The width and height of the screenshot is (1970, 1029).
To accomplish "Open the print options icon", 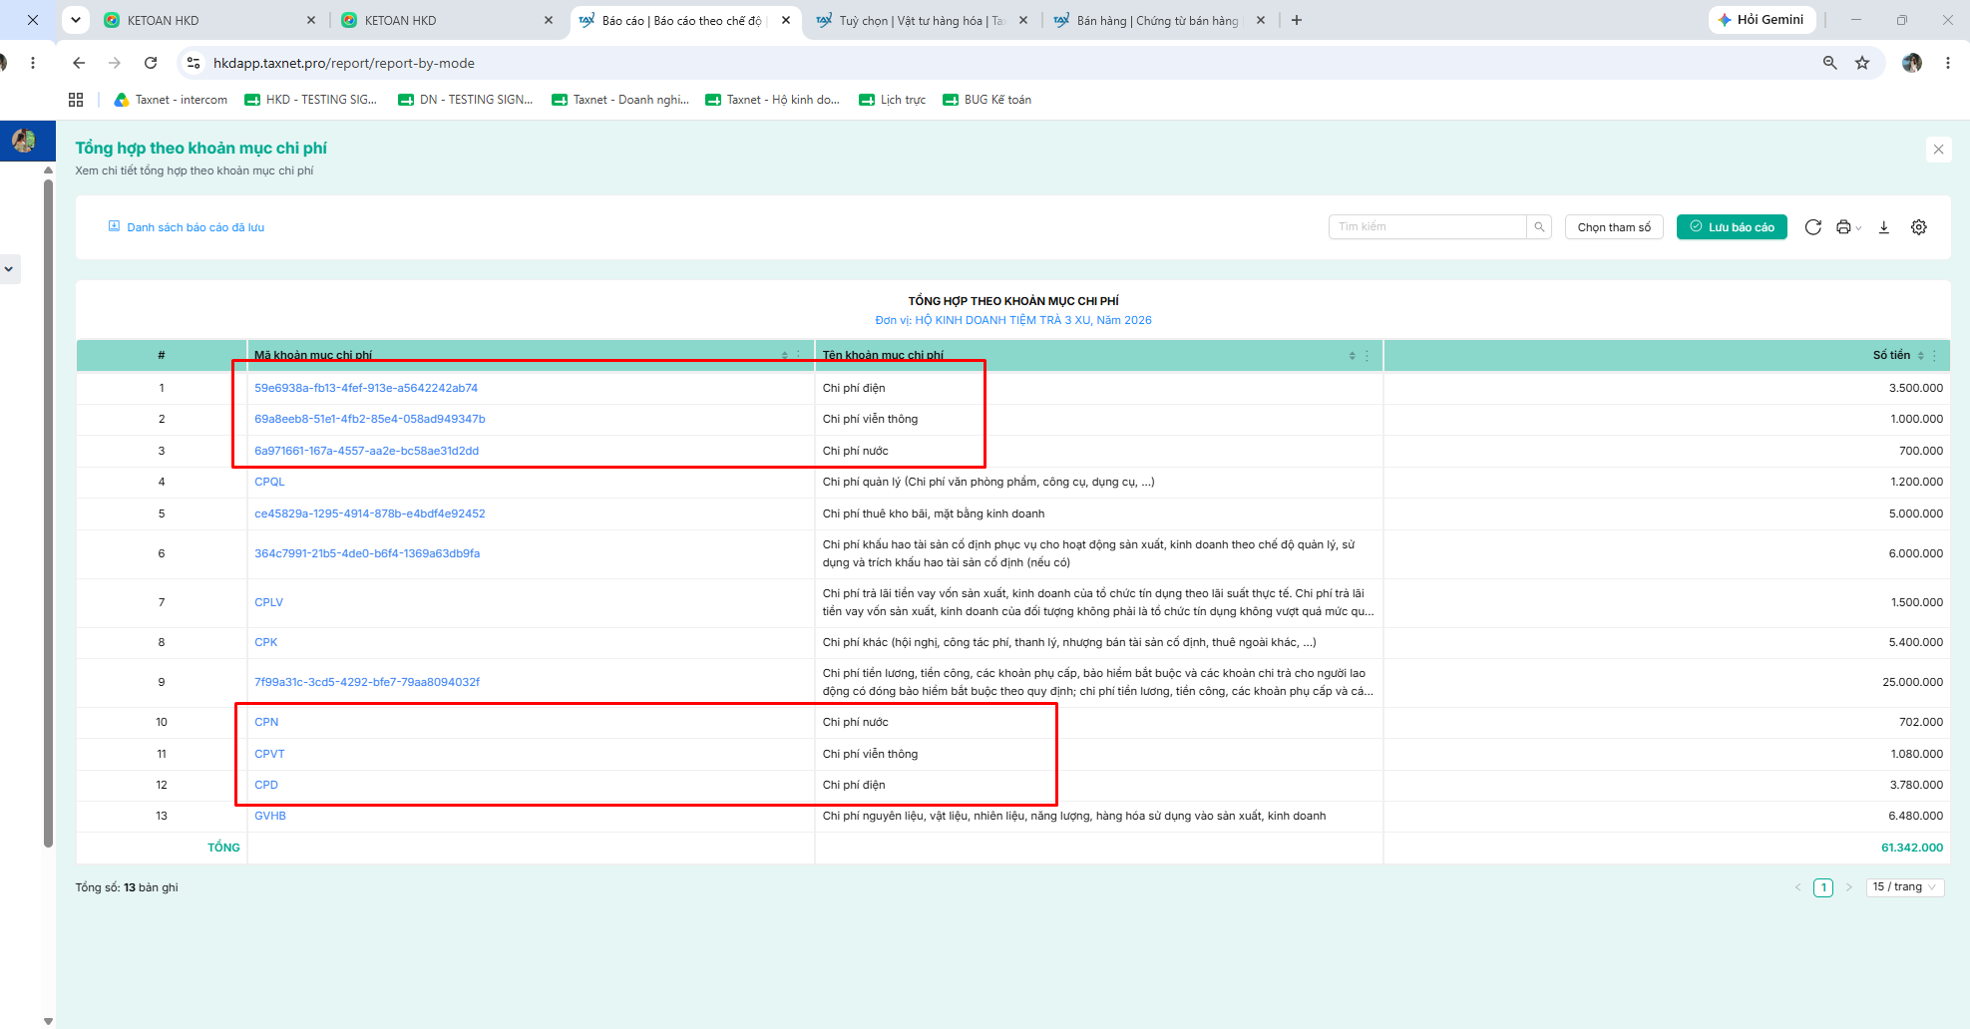I will (1847, 227).
